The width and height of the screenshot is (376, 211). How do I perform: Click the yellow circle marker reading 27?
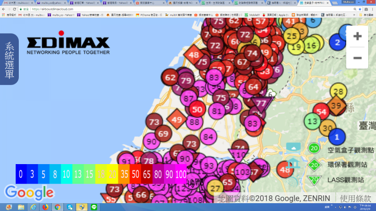pyautogui.click(x=215, y=188)
